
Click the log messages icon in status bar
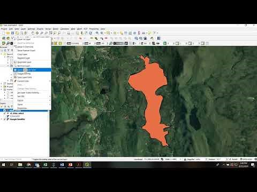(255, 159)
